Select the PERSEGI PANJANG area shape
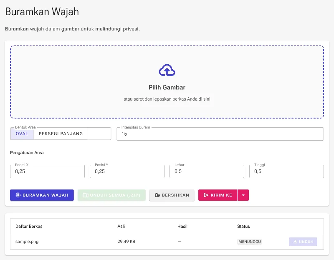 click(61, 134)
